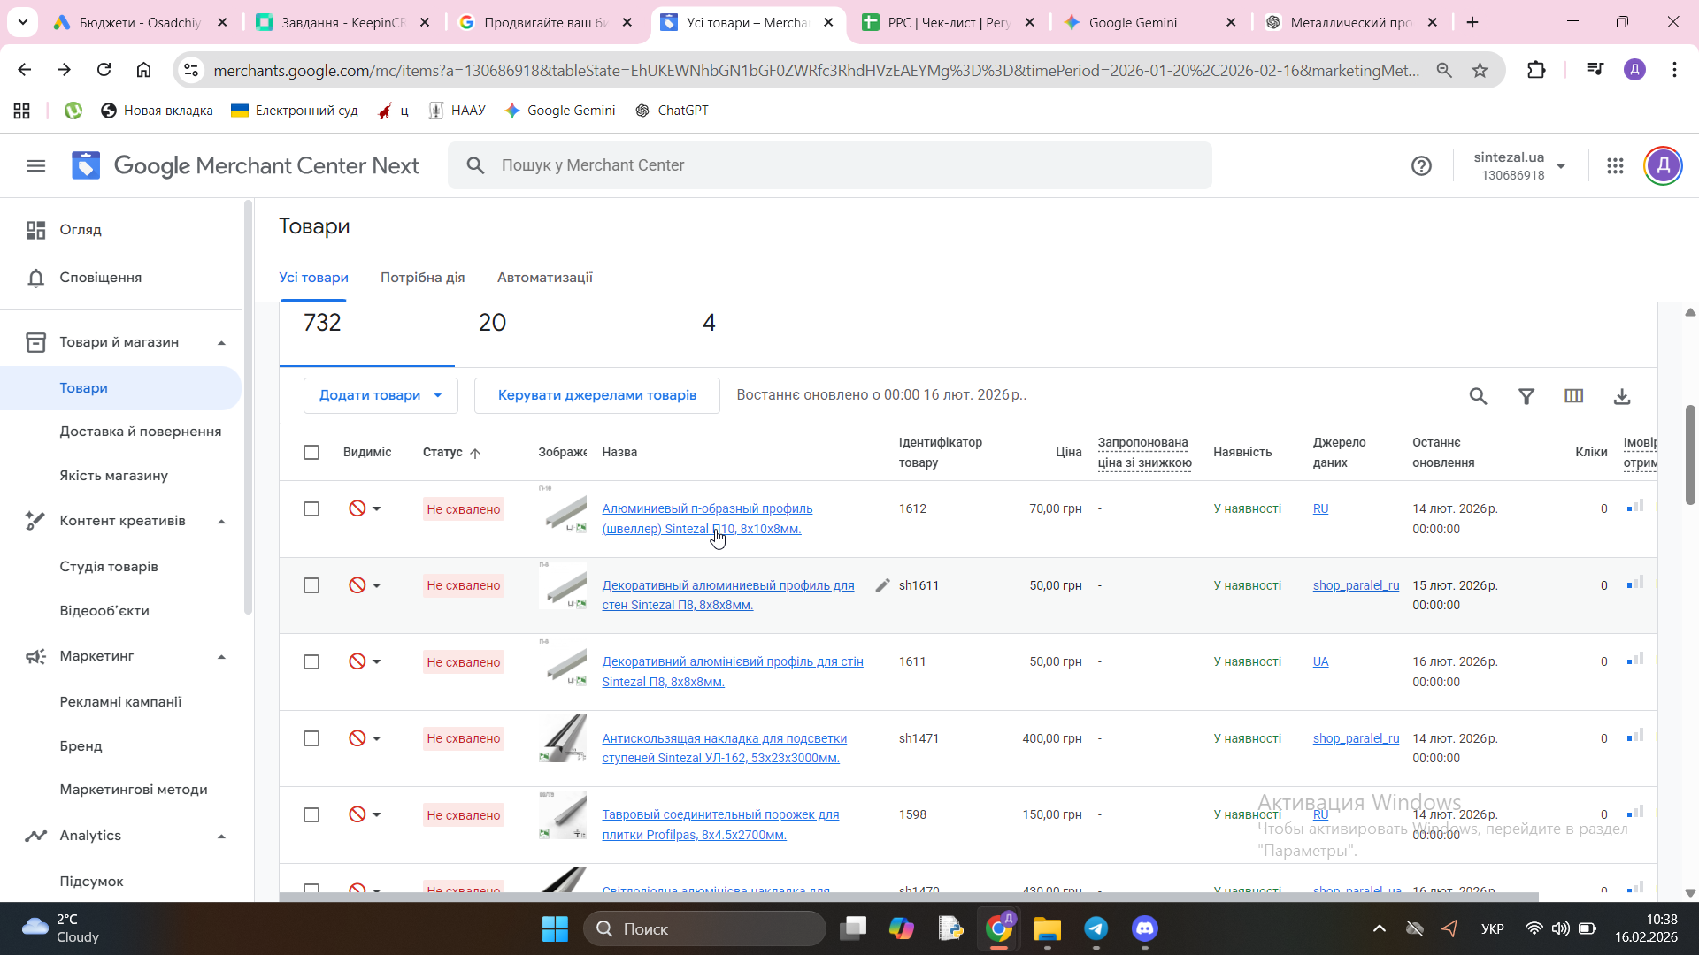1699x955 pixels.
Task: Collapse the Маркетинг sidebar section
Action: [221, 656]
